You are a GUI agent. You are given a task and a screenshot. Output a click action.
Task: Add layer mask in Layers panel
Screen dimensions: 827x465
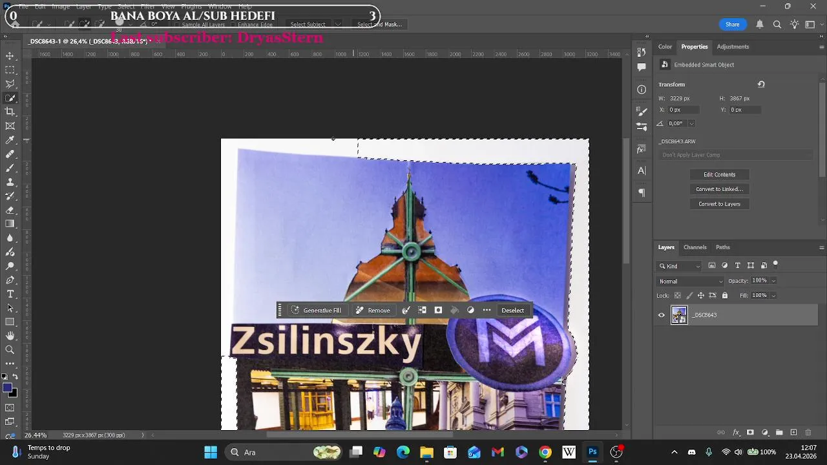pos(750,433)
